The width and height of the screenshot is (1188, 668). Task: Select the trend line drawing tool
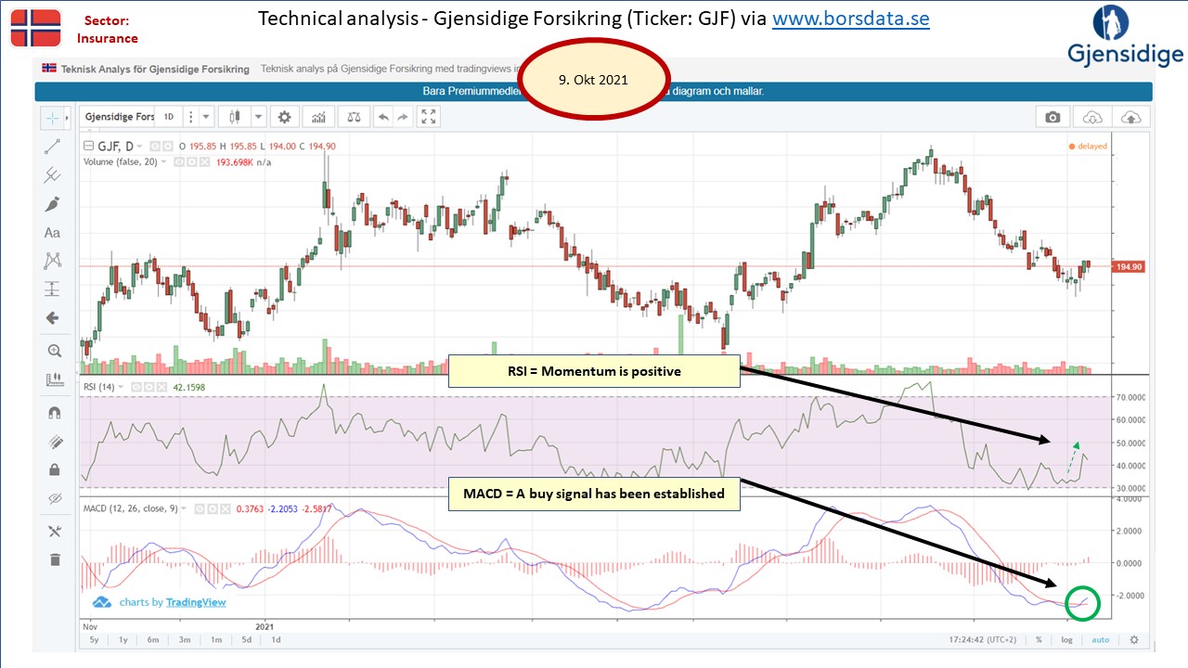(53, 147)
